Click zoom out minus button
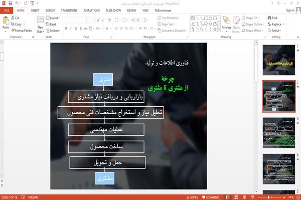This screenshot has height=200, width=301. [259, 197]
